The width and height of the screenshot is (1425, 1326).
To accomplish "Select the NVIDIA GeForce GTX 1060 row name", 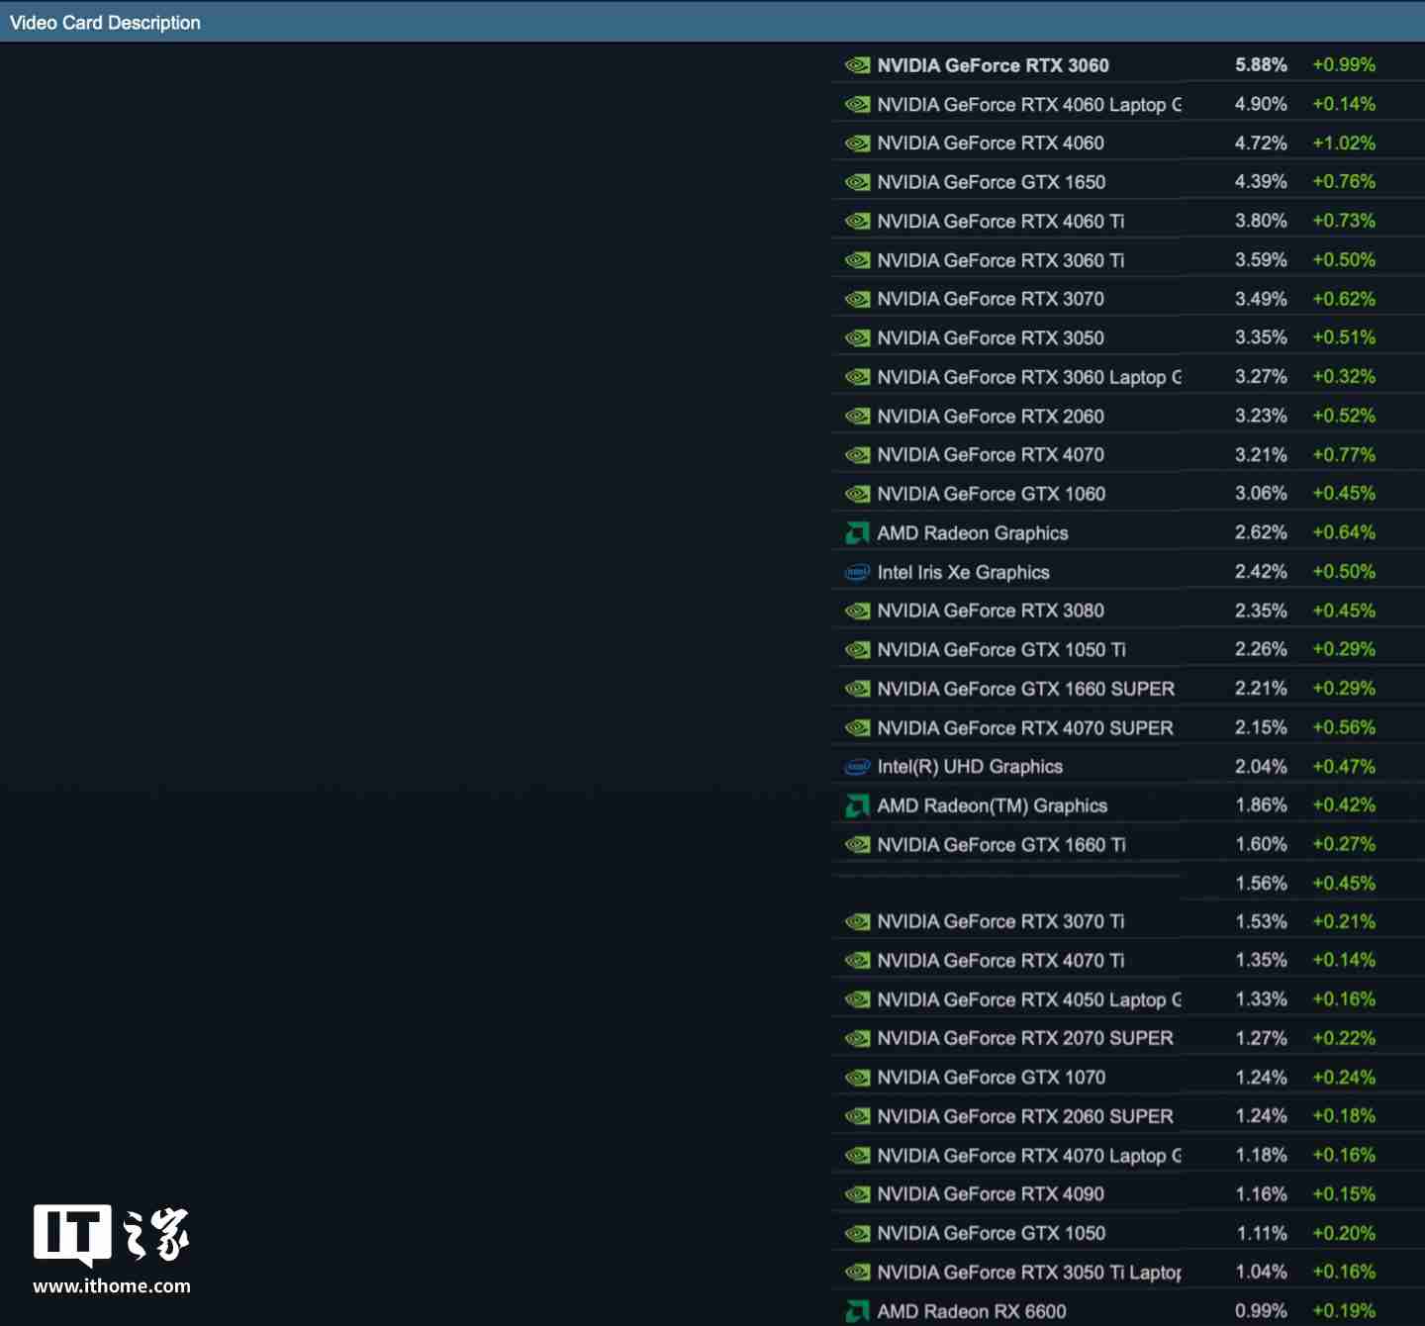I will (991, 494).
